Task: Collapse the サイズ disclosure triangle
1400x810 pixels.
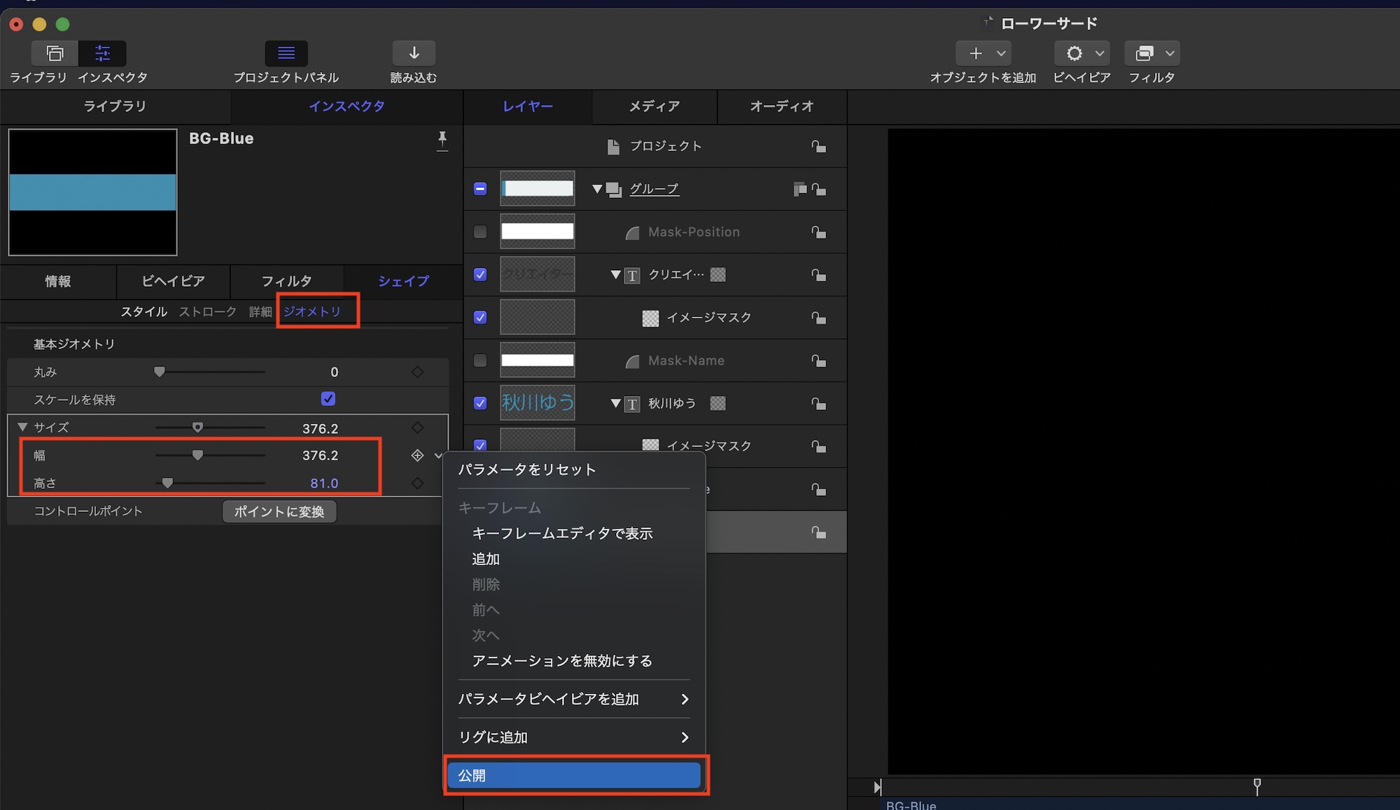Action: pyautogui.click(x=22, y=427)
